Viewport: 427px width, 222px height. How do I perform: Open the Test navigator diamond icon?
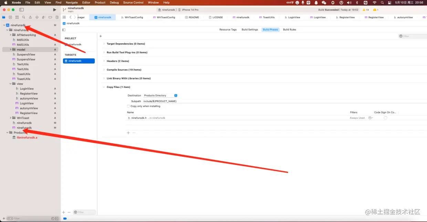click(x=37, y=17)
